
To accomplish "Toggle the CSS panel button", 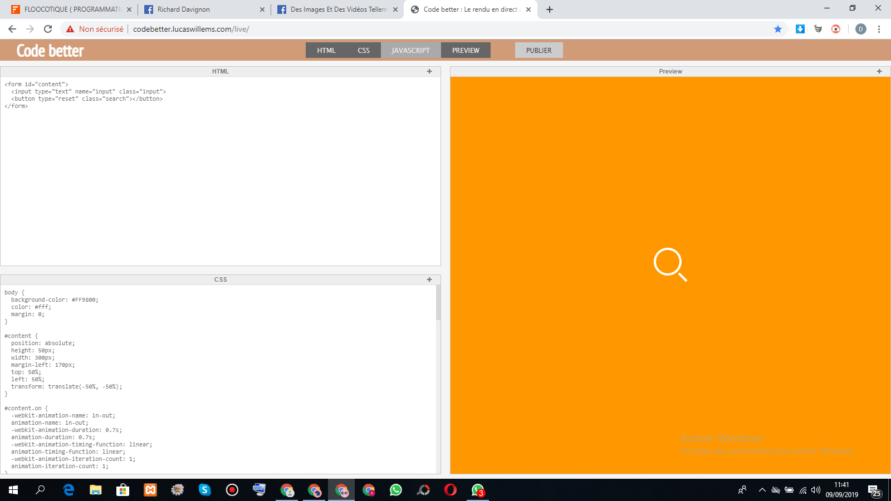I will [x=364, y=50].
